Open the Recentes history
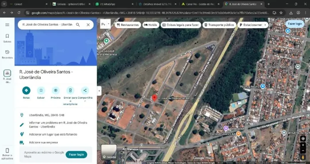The height and width of the screenshot is (164, 310). click(7, 54)
